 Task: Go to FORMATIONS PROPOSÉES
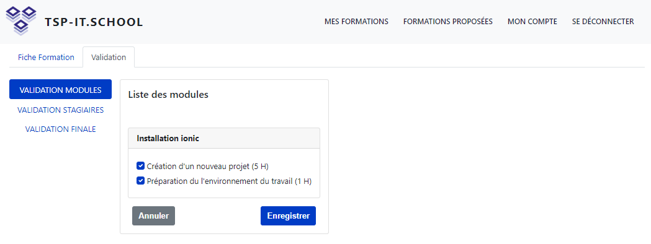tap(447, 22)
